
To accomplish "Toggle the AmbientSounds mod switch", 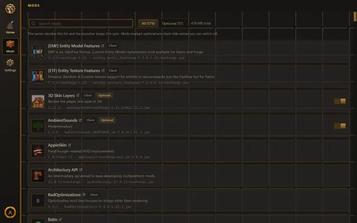I will 340,126.
